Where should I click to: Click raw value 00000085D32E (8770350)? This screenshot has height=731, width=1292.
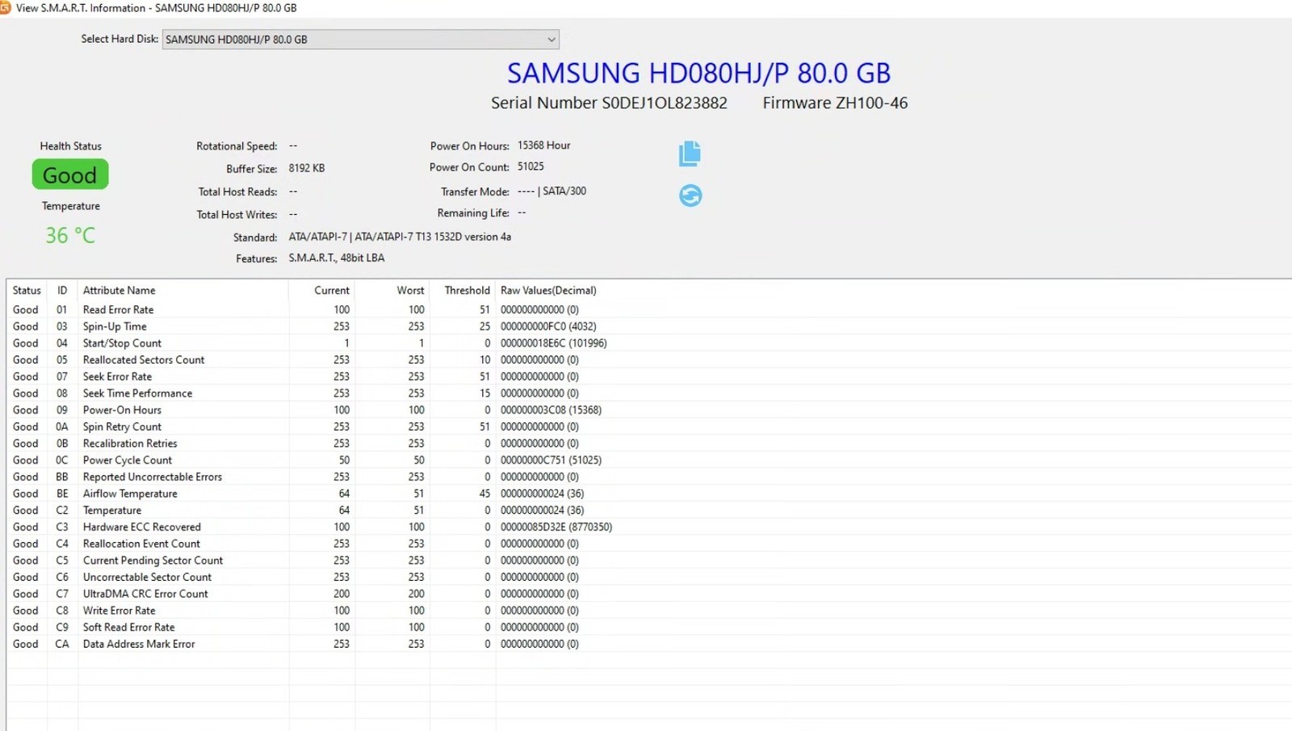point(556,527)
